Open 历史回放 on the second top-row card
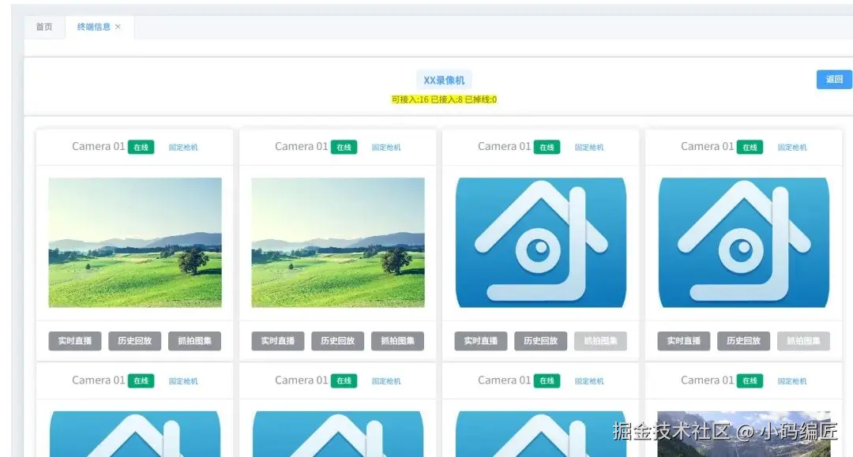853x457 pixels. (338, 341)
